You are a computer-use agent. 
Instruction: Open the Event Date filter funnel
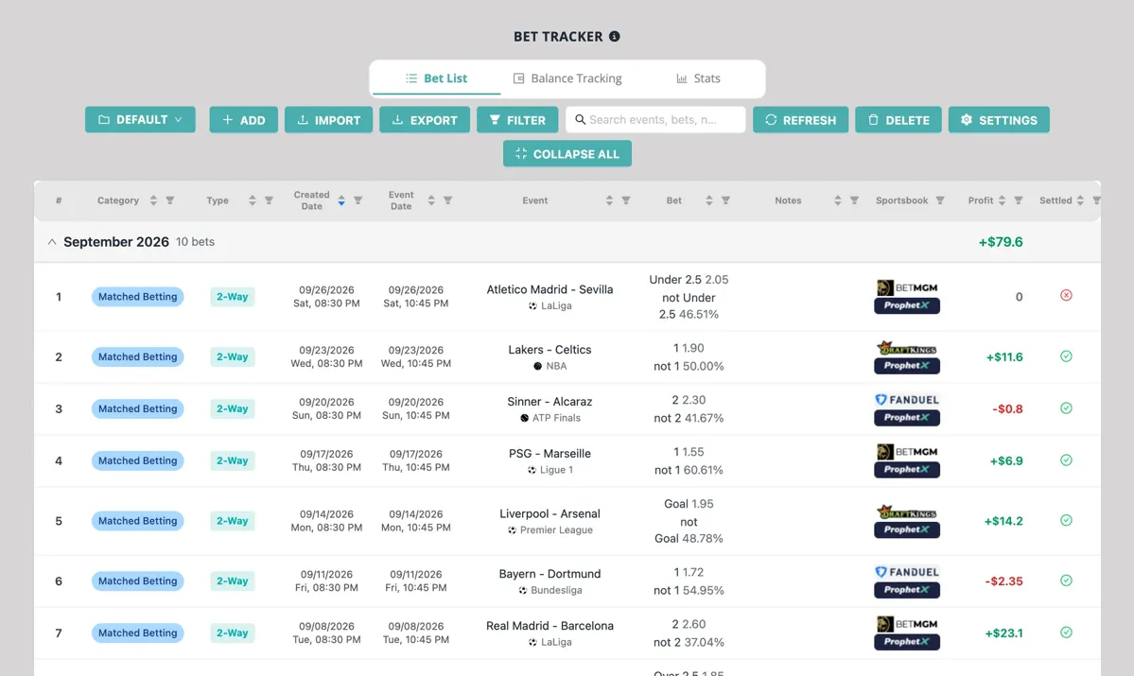click(x=447, y=200)
